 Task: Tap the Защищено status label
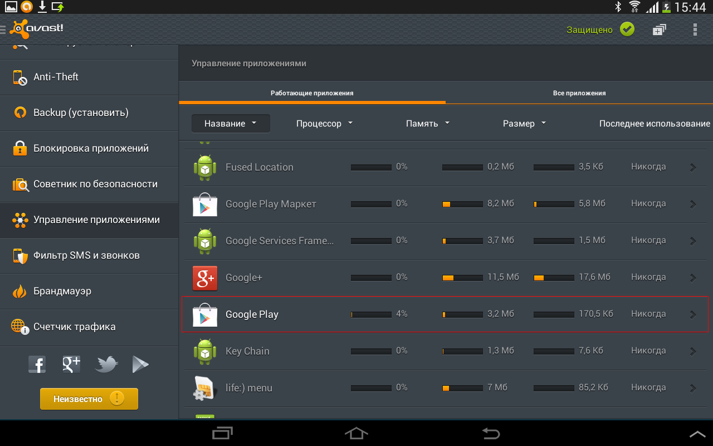pyautogui.click(x=589, y=30)
